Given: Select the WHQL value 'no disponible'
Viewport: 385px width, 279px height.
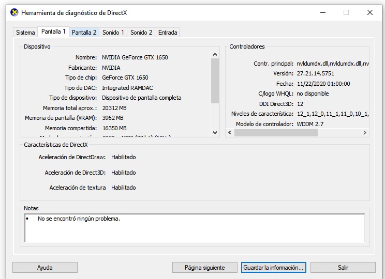Looking at the screenshot, I should tap(313, 94).
